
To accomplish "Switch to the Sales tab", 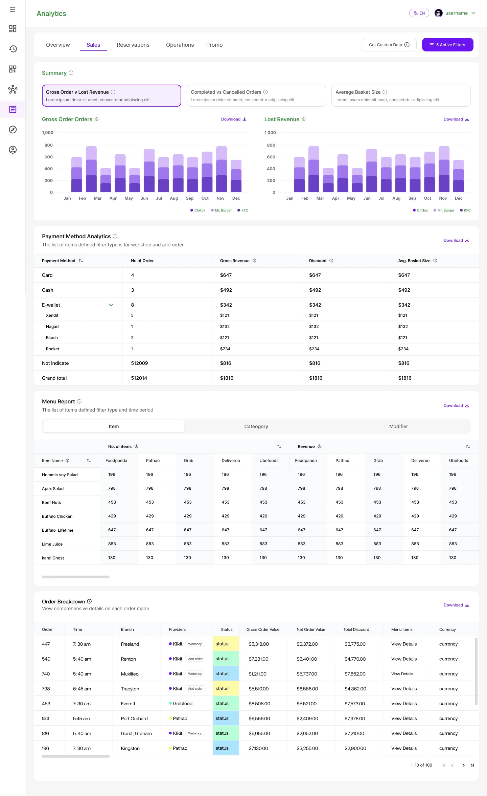I will coord(93,45).
